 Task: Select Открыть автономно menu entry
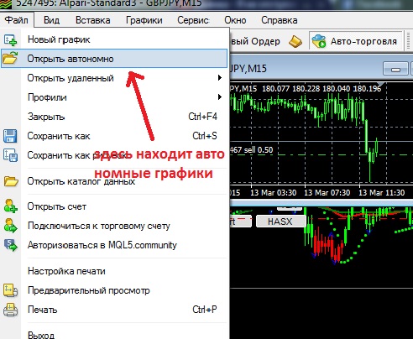coord(114,59)
